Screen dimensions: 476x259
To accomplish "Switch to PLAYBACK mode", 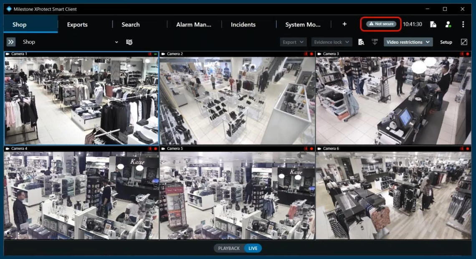I will coord(229,248).
